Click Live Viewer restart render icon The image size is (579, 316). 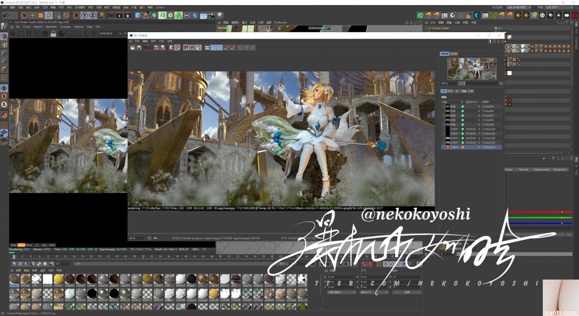point(21,34)
